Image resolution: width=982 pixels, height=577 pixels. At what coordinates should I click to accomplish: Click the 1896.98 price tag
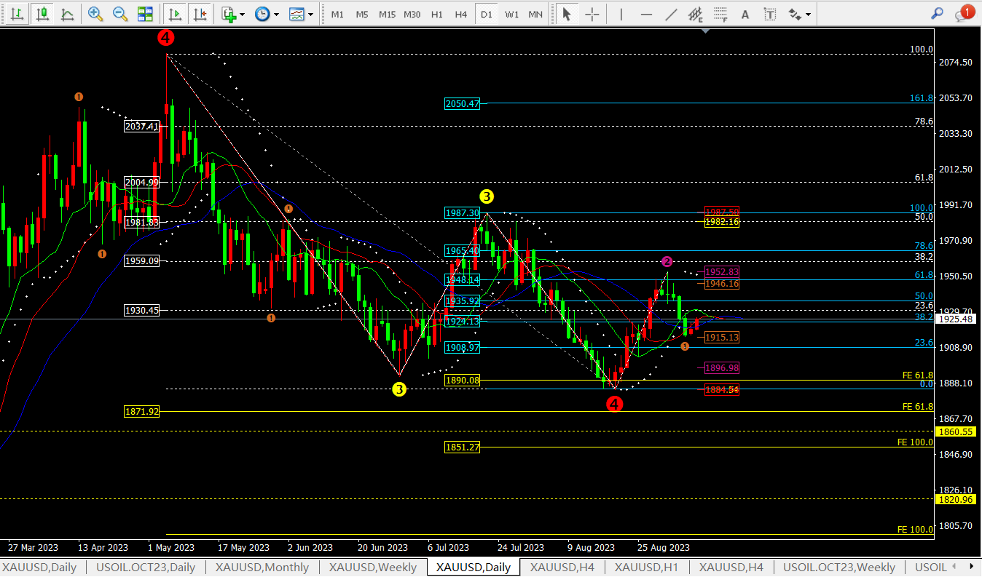[722, 368]
